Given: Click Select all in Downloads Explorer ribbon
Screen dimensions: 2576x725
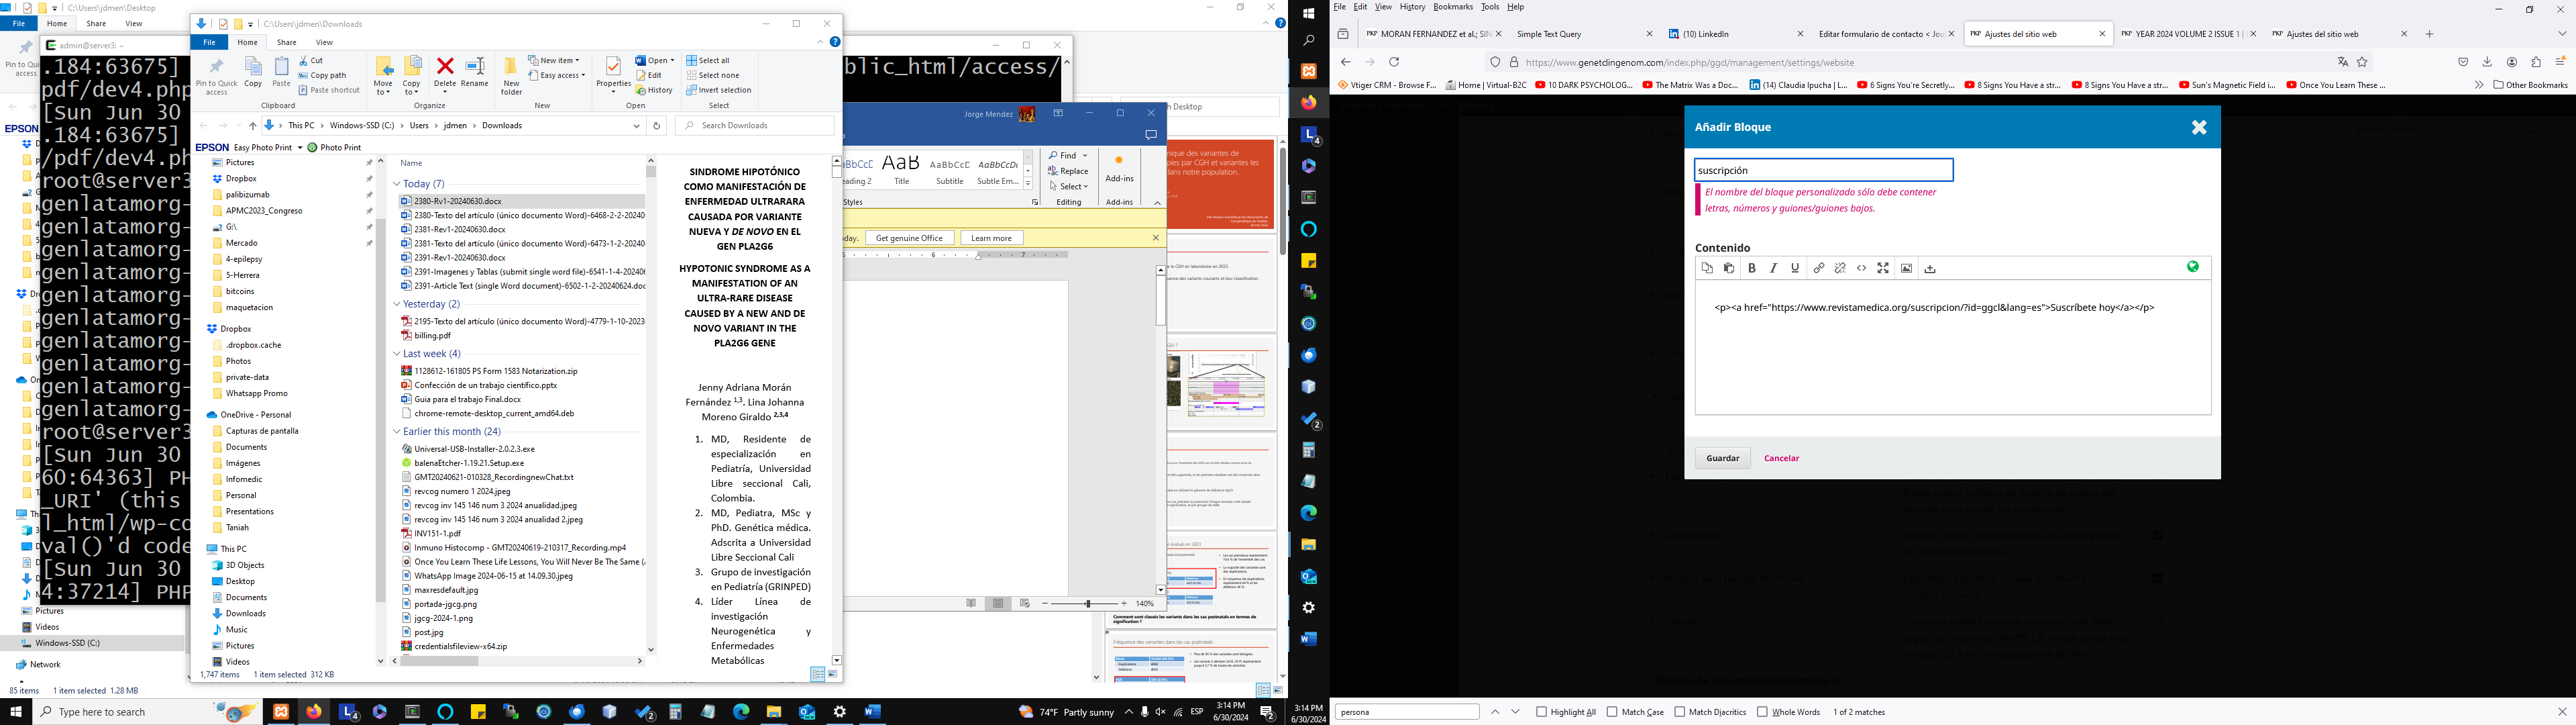Looking at the screenshot, I should click(708, 60).
